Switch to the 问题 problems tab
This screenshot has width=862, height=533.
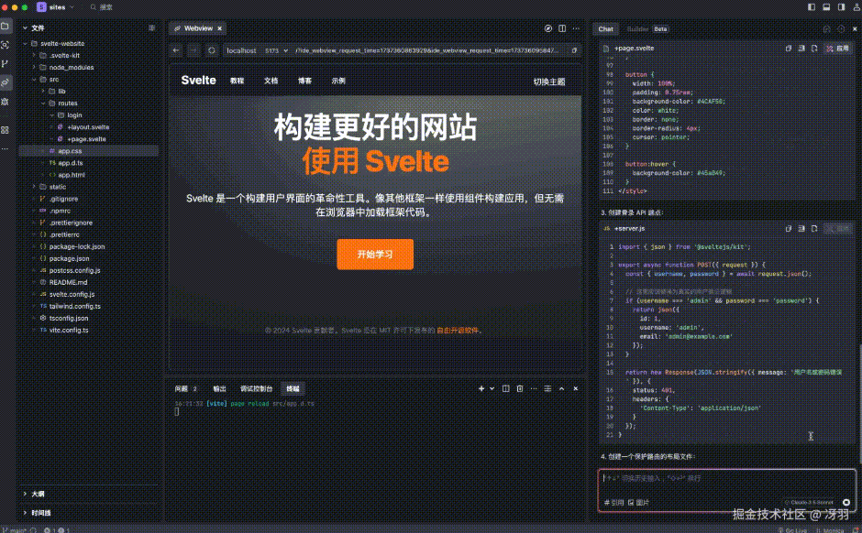click(182, 388)
